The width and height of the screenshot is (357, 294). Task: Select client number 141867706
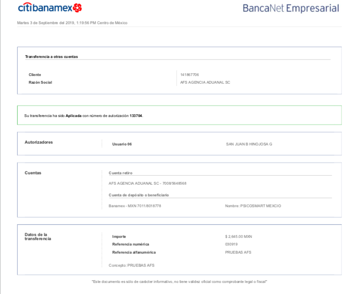click(x=189, y=75)
